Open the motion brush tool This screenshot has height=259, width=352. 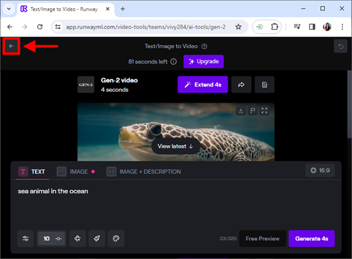97,238
